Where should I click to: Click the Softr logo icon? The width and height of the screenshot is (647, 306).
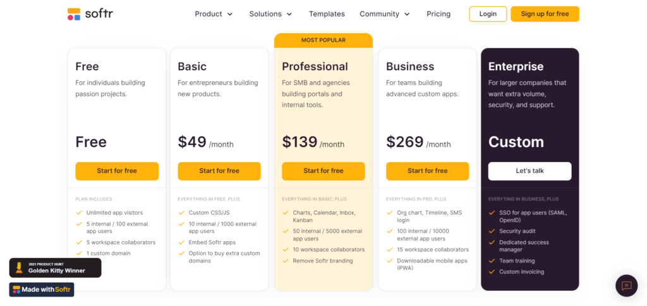tap(74, 14)
